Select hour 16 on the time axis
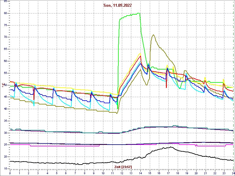 [x=159, y=173]
